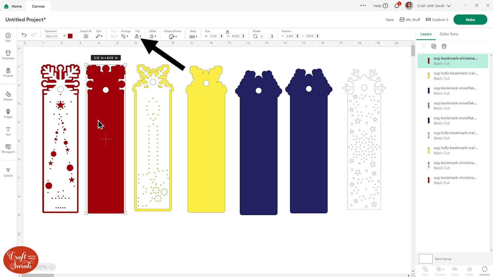Click the red operation color swatch
This screenshot has height=277, width=493.
click(70, 36)
